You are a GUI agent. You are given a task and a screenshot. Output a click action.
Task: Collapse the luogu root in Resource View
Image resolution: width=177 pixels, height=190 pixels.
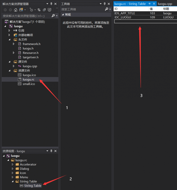coord(4,156)
